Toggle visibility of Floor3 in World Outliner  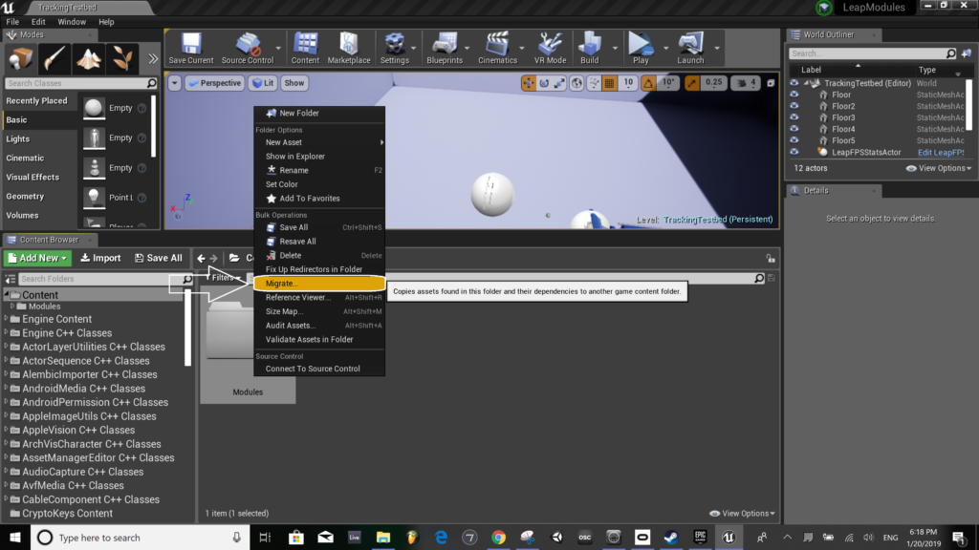tap(794, 117)
